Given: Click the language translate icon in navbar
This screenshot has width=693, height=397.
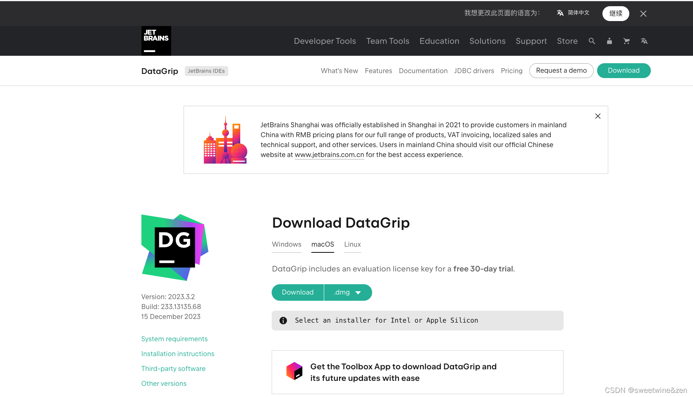Looking at the screenshot, I should point(644,41).
